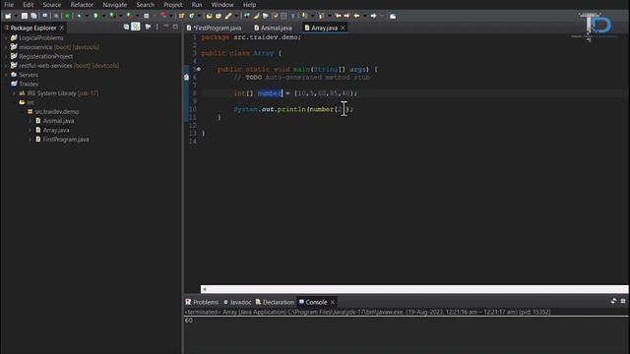The image size is (630, 354).
Task: Click the Last Edit Location arrow icon
Action: [338, 16]
